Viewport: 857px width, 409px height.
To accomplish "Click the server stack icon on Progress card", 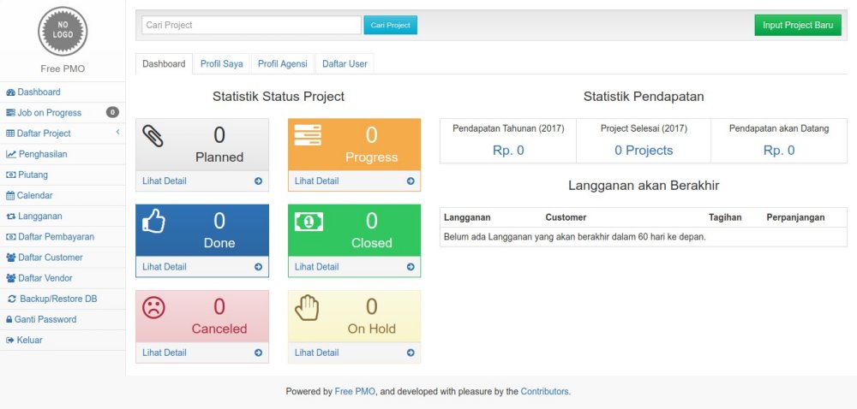I will pyautogui.click(x=306, y=135).
